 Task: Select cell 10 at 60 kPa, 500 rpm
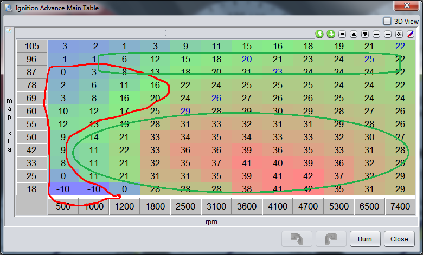[63, 111]
